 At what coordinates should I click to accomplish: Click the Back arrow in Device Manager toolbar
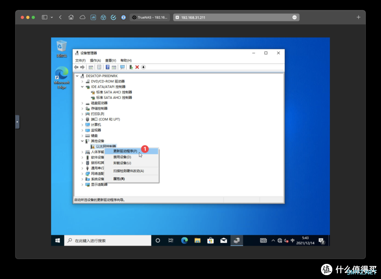(x=76, y=67)
